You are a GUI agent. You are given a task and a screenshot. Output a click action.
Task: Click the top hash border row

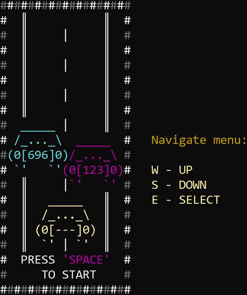(x=65, y=5)
